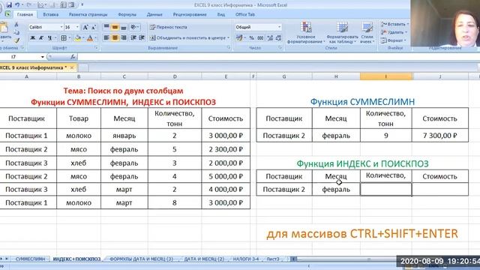Align cell text right
The image size is (480, 270).
123,38
